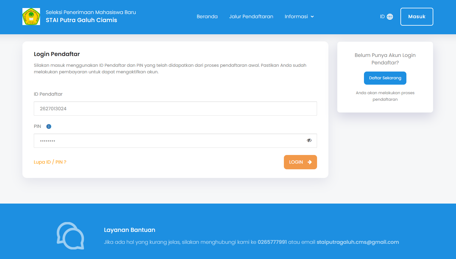
Task: Open the Jalur Pendaftaran page
Action: pos(251,16)
